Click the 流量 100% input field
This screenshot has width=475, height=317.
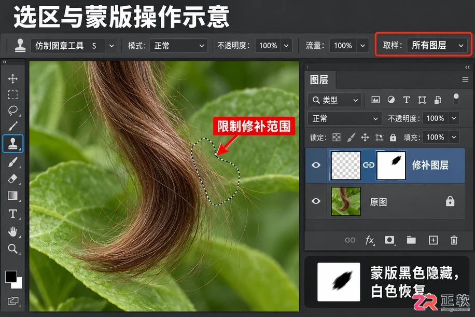tap(343, 46)
